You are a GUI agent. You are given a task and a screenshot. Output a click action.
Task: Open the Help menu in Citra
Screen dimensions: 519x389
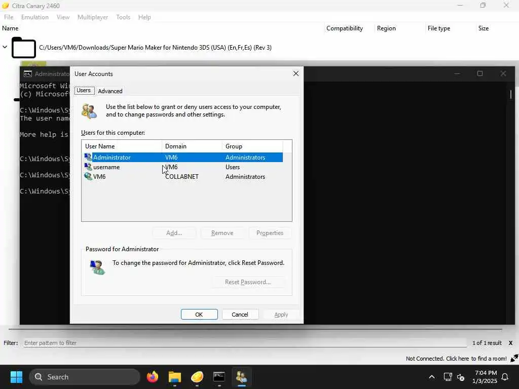(144, 17)
